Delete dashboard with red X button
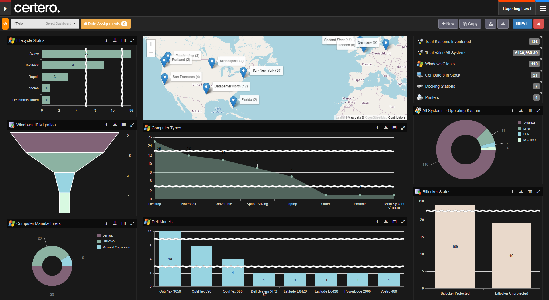 pos(538,24)
